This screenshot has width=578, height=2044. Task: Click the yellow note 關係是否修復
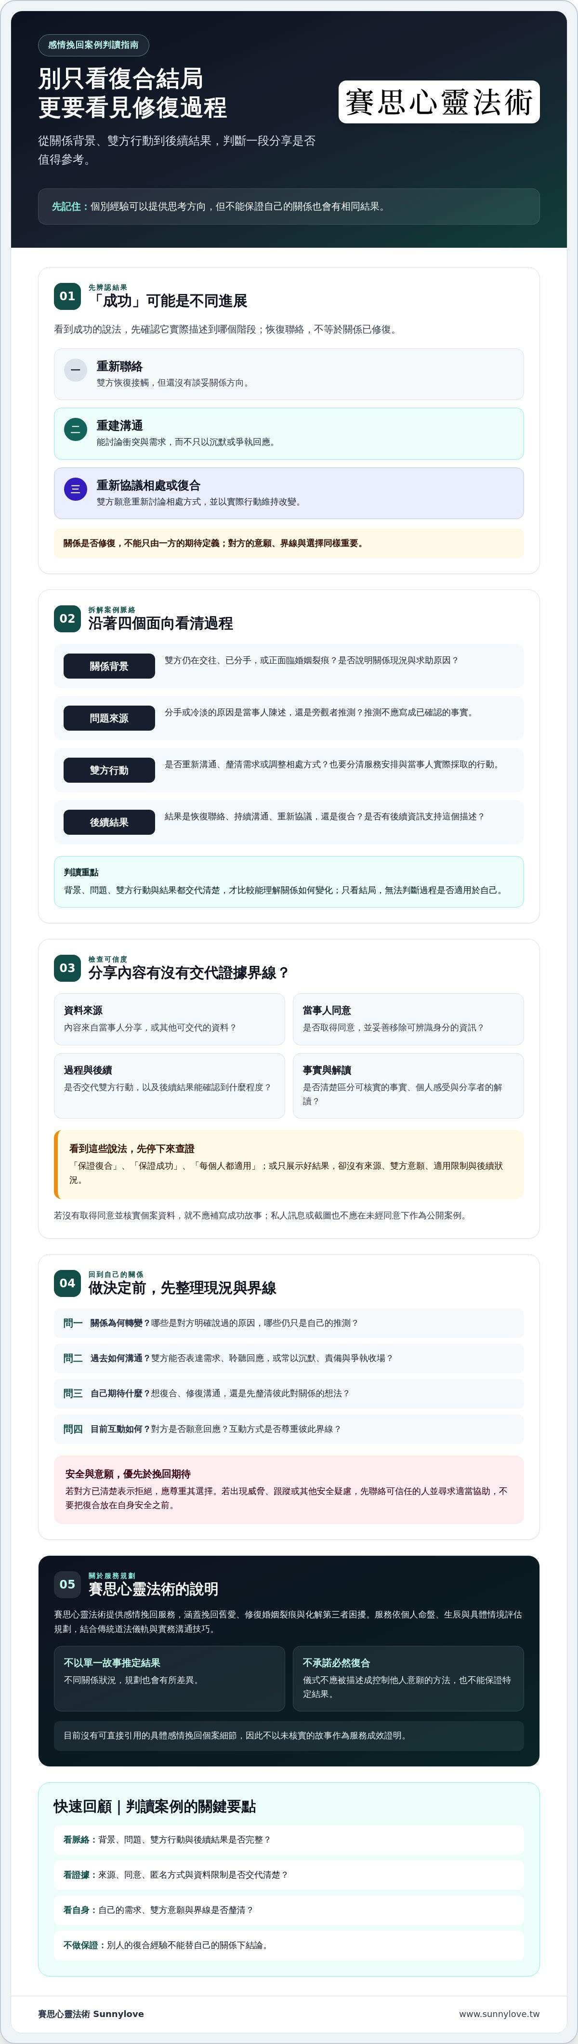coord(289,544)
